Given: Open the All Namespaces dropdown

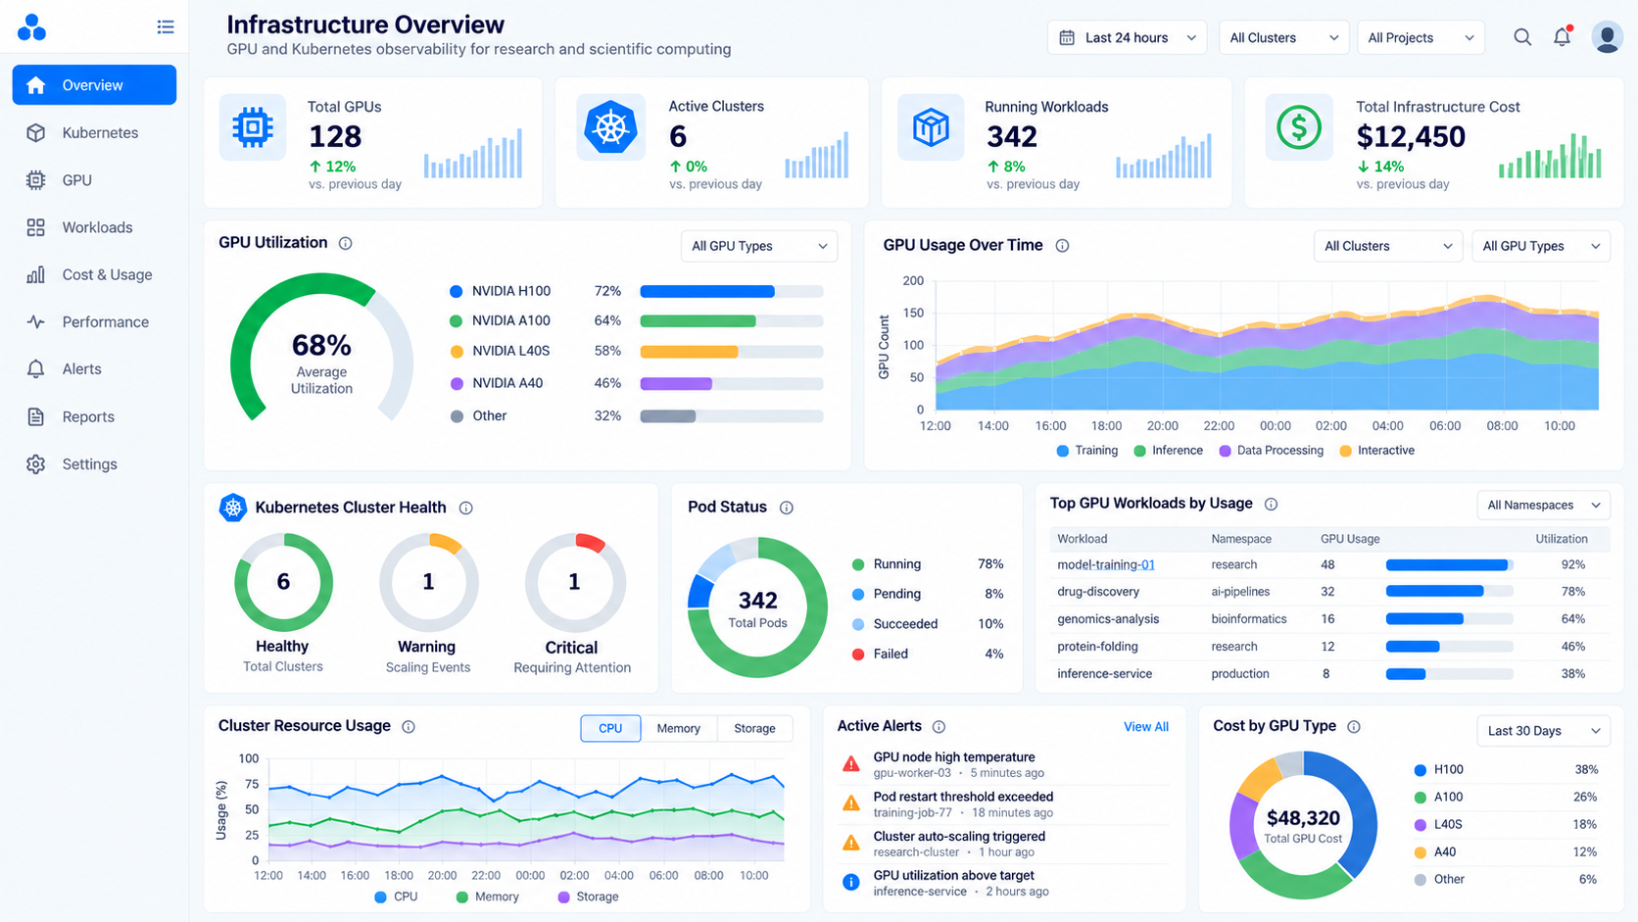Looking at the screenshot, I should click(1543, 505).
